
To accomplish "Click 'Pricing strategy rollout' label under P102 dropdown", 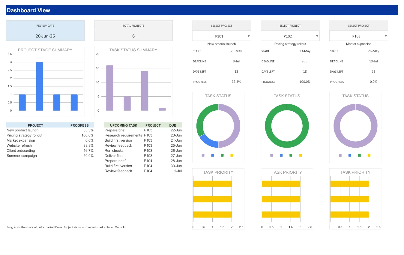I will point(290,44).
